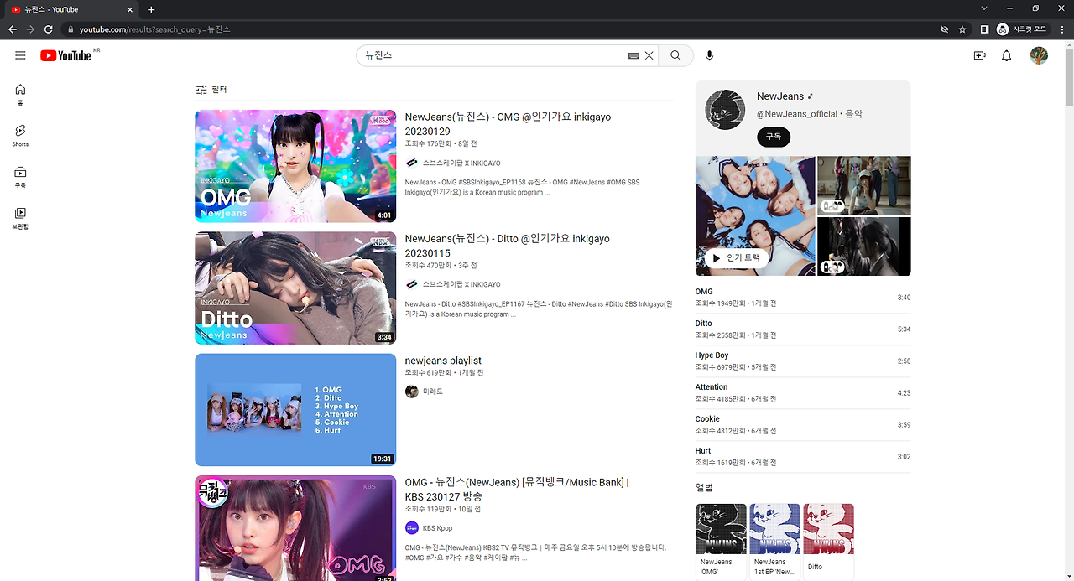Viewport: 1074px width, 581px height.
Task: Open the Ditto album cover
Action: coord(828,529)
